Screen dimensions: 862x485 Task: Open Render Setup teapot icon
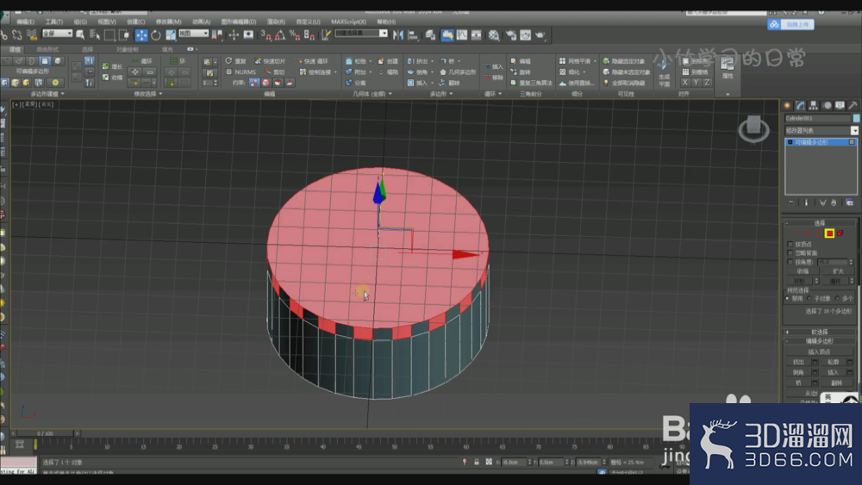(x=511, y=35)
